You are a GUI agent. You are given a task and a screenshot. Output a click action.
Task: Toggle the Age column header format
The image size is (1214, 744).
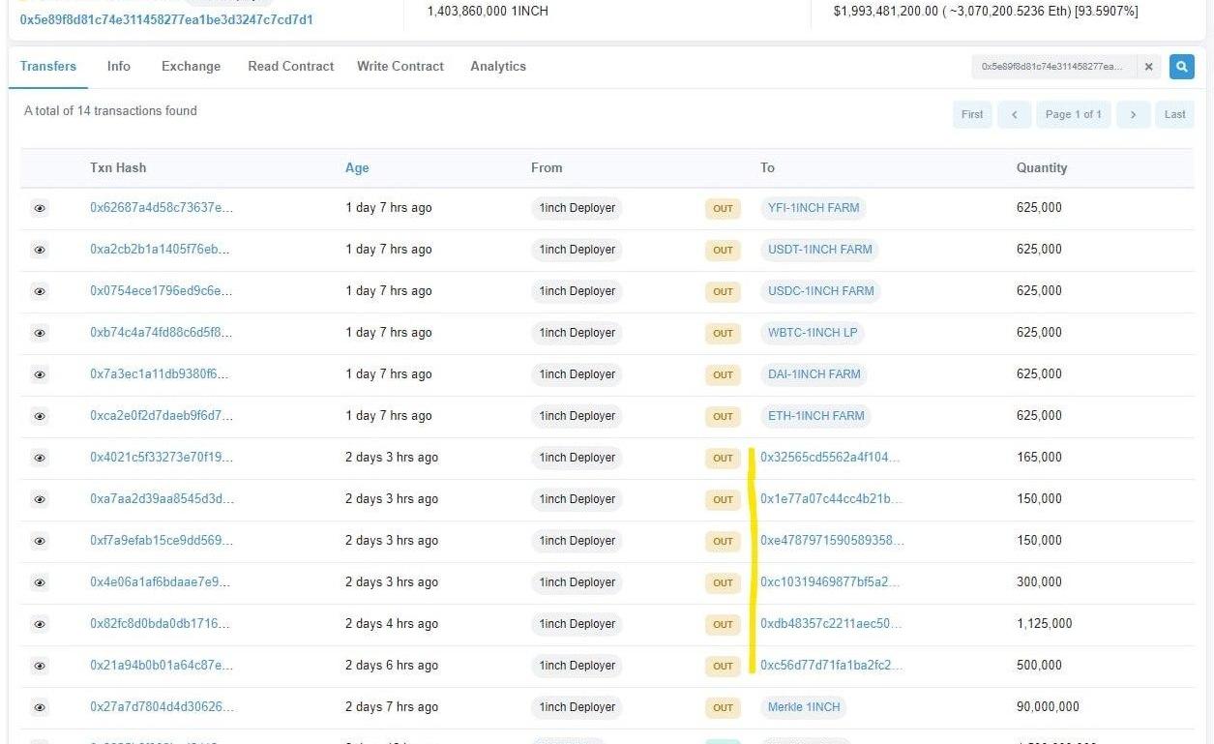[x=357, y=168]
